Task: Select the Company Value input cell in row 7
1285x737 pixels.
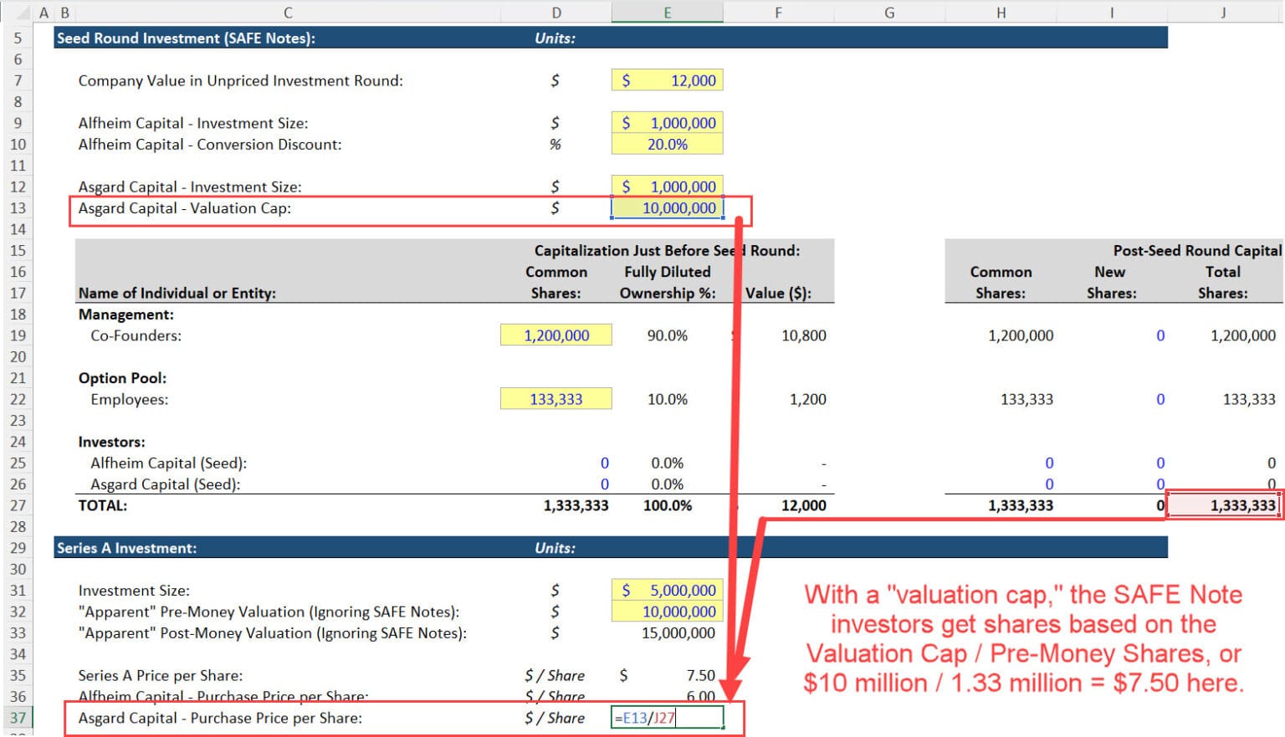Action: (x=667, y=80)
